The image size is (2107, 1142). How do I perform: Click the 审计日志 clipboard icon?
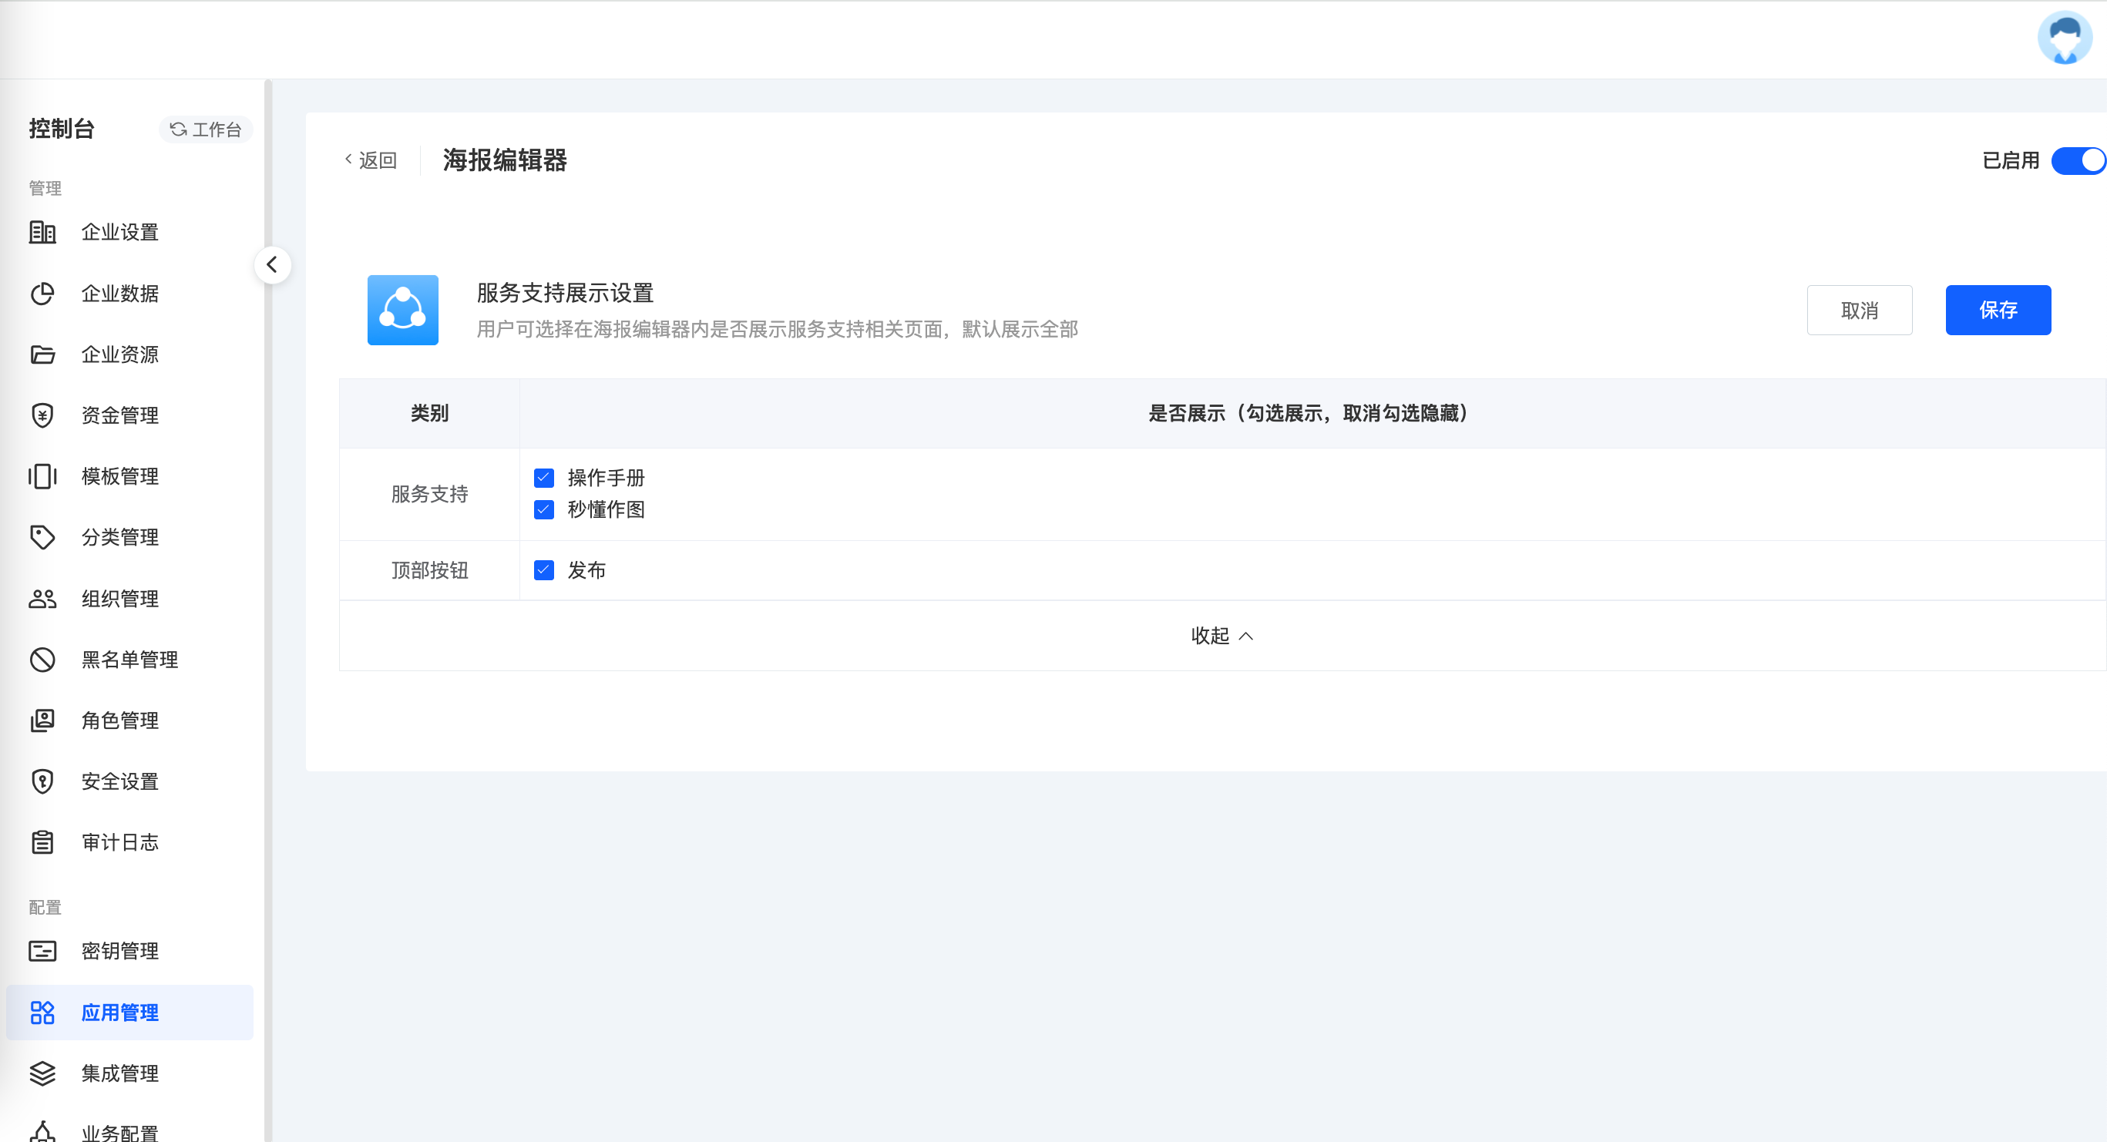tap(42, 842)
